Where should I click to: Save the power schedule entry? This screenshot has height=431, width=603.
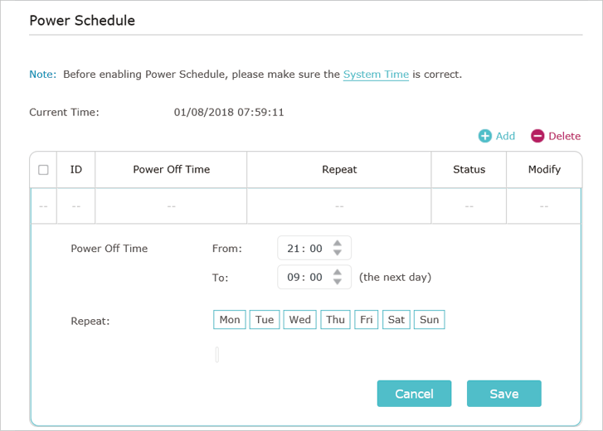(x=504, y=394)
